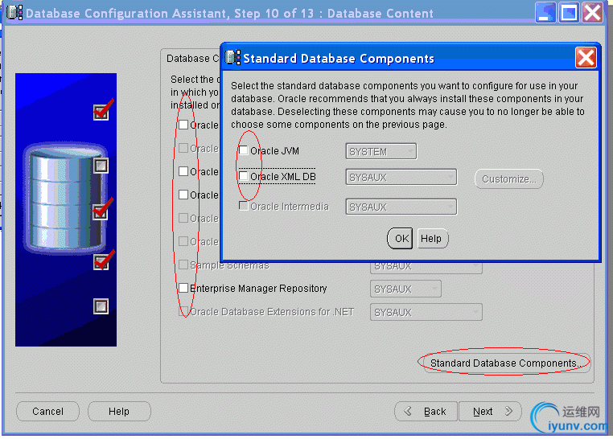The image size is (613, 439).
Task: Open the Oracle Intermedia SYSAUX dropdown
Action: tap(401, 207)
